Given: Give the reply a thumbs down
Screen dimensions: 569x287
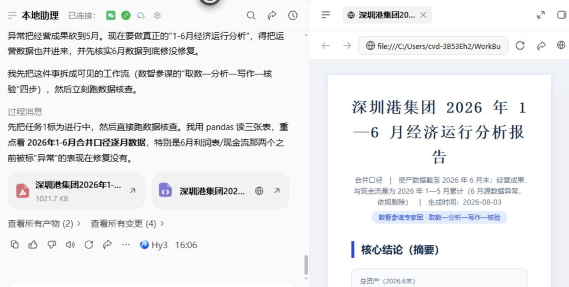Looking at the screenshot, I should click(x=52, y=245).
